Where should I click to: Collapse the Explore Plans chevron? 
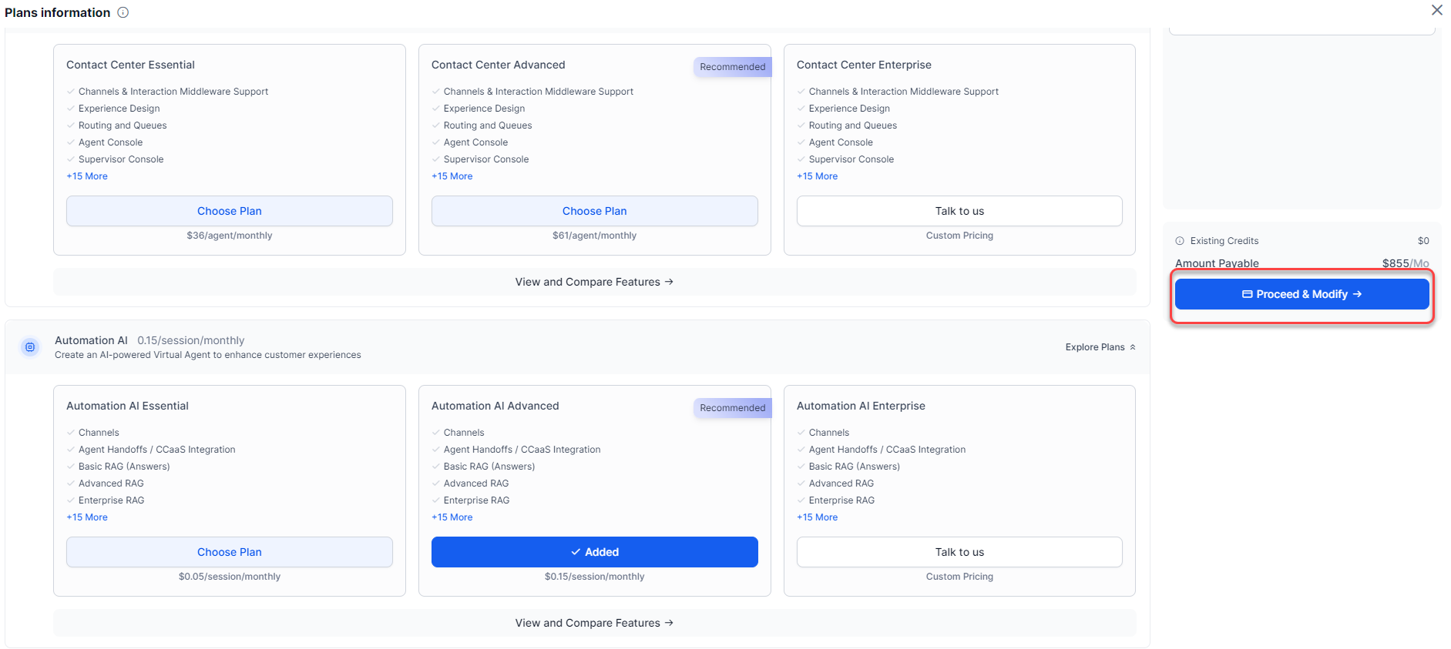[x=1132, y=347]
